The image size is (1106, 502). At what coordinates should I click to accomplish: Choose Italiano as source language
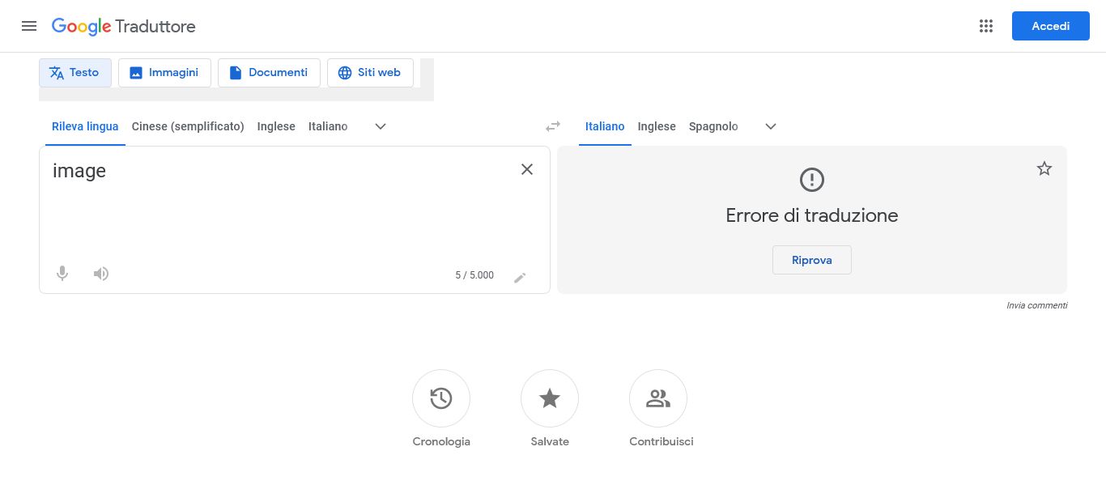pos(328,126)
